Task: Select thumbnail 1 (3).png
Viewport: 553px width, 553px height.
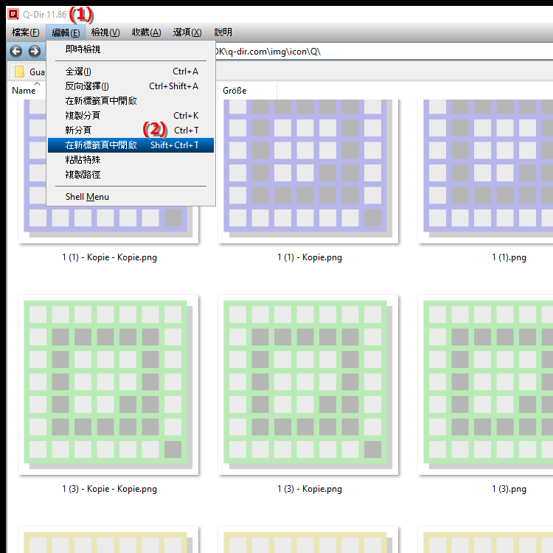Action: coord(486,385)
